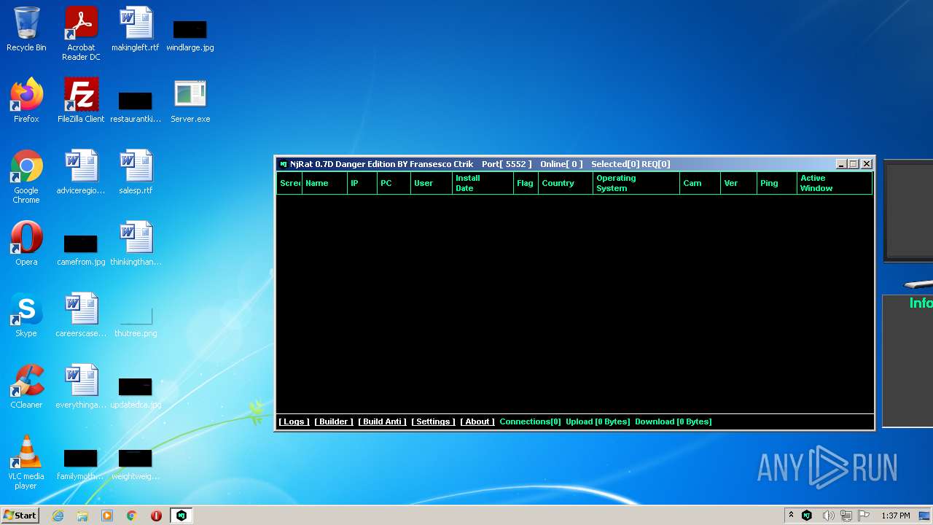Open everythinga... document icon

[x=81, y=386]
